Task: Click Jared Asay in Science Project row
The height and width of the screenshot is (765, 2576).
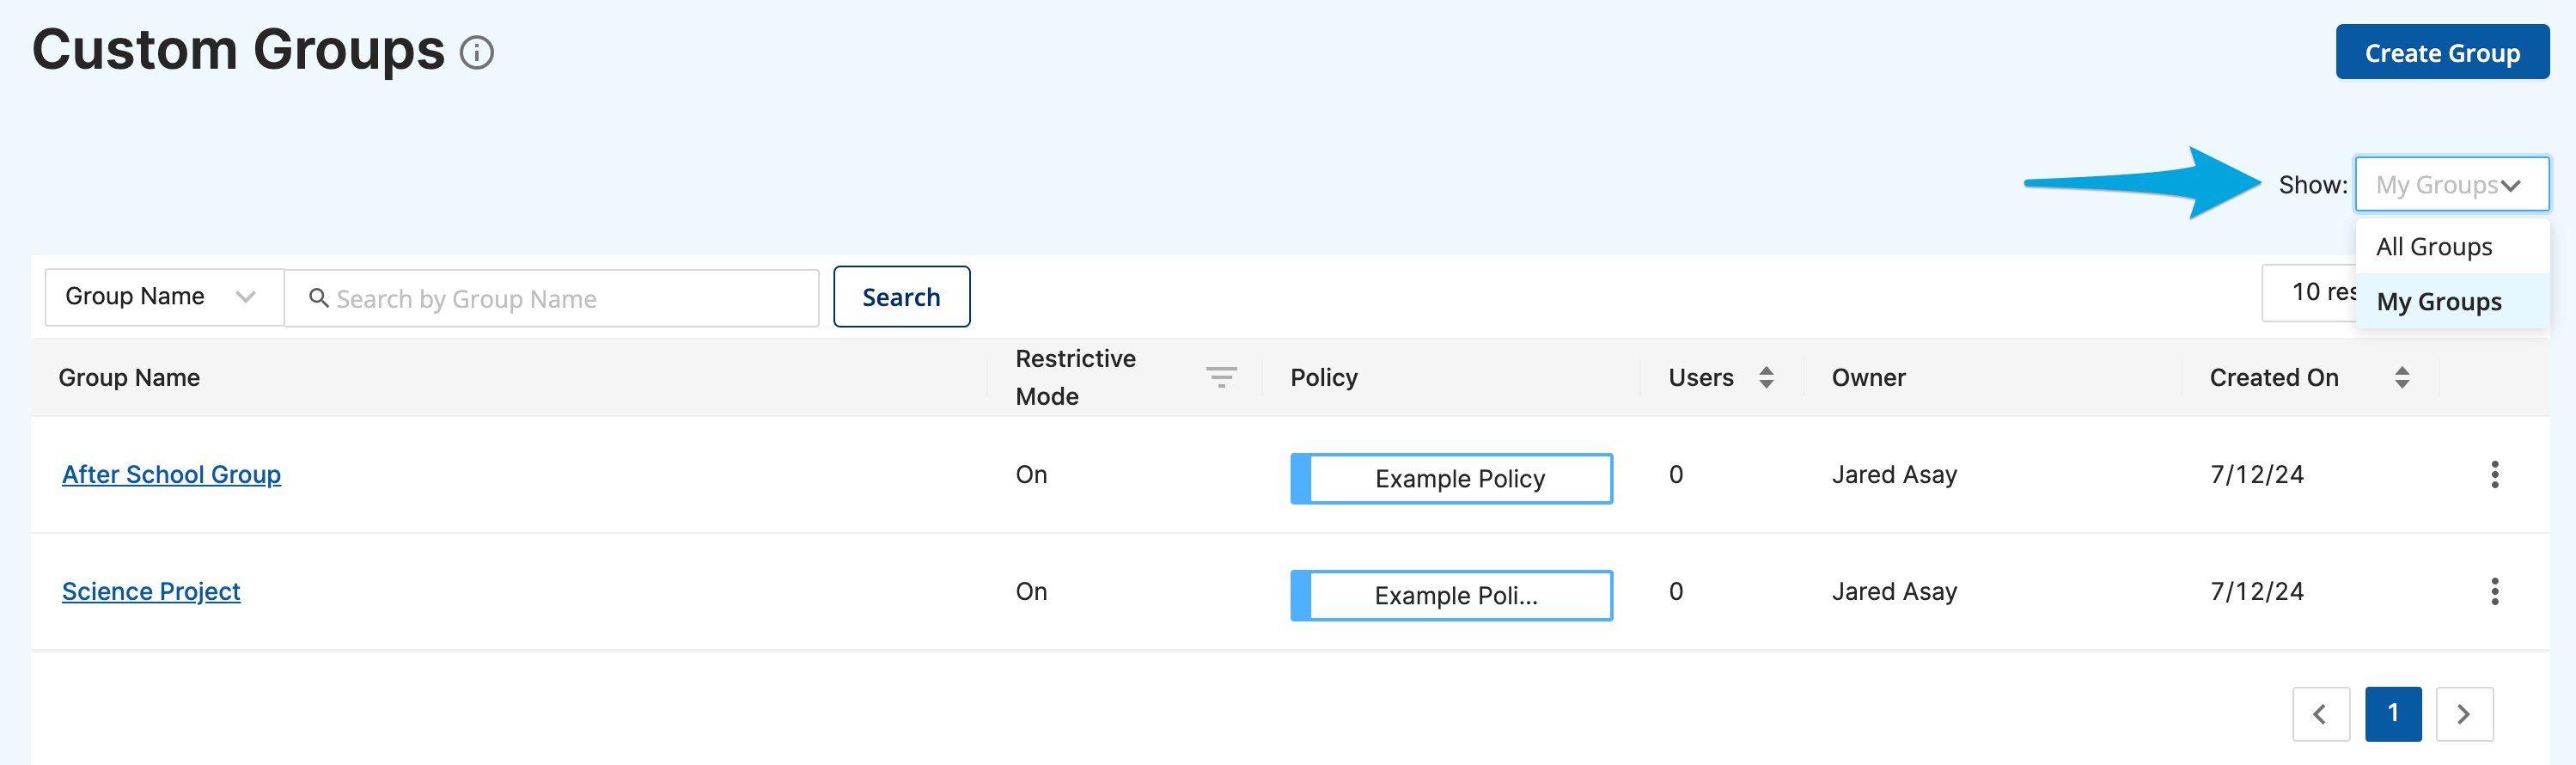Action: pyautogui.click(x=1894, y=591)
